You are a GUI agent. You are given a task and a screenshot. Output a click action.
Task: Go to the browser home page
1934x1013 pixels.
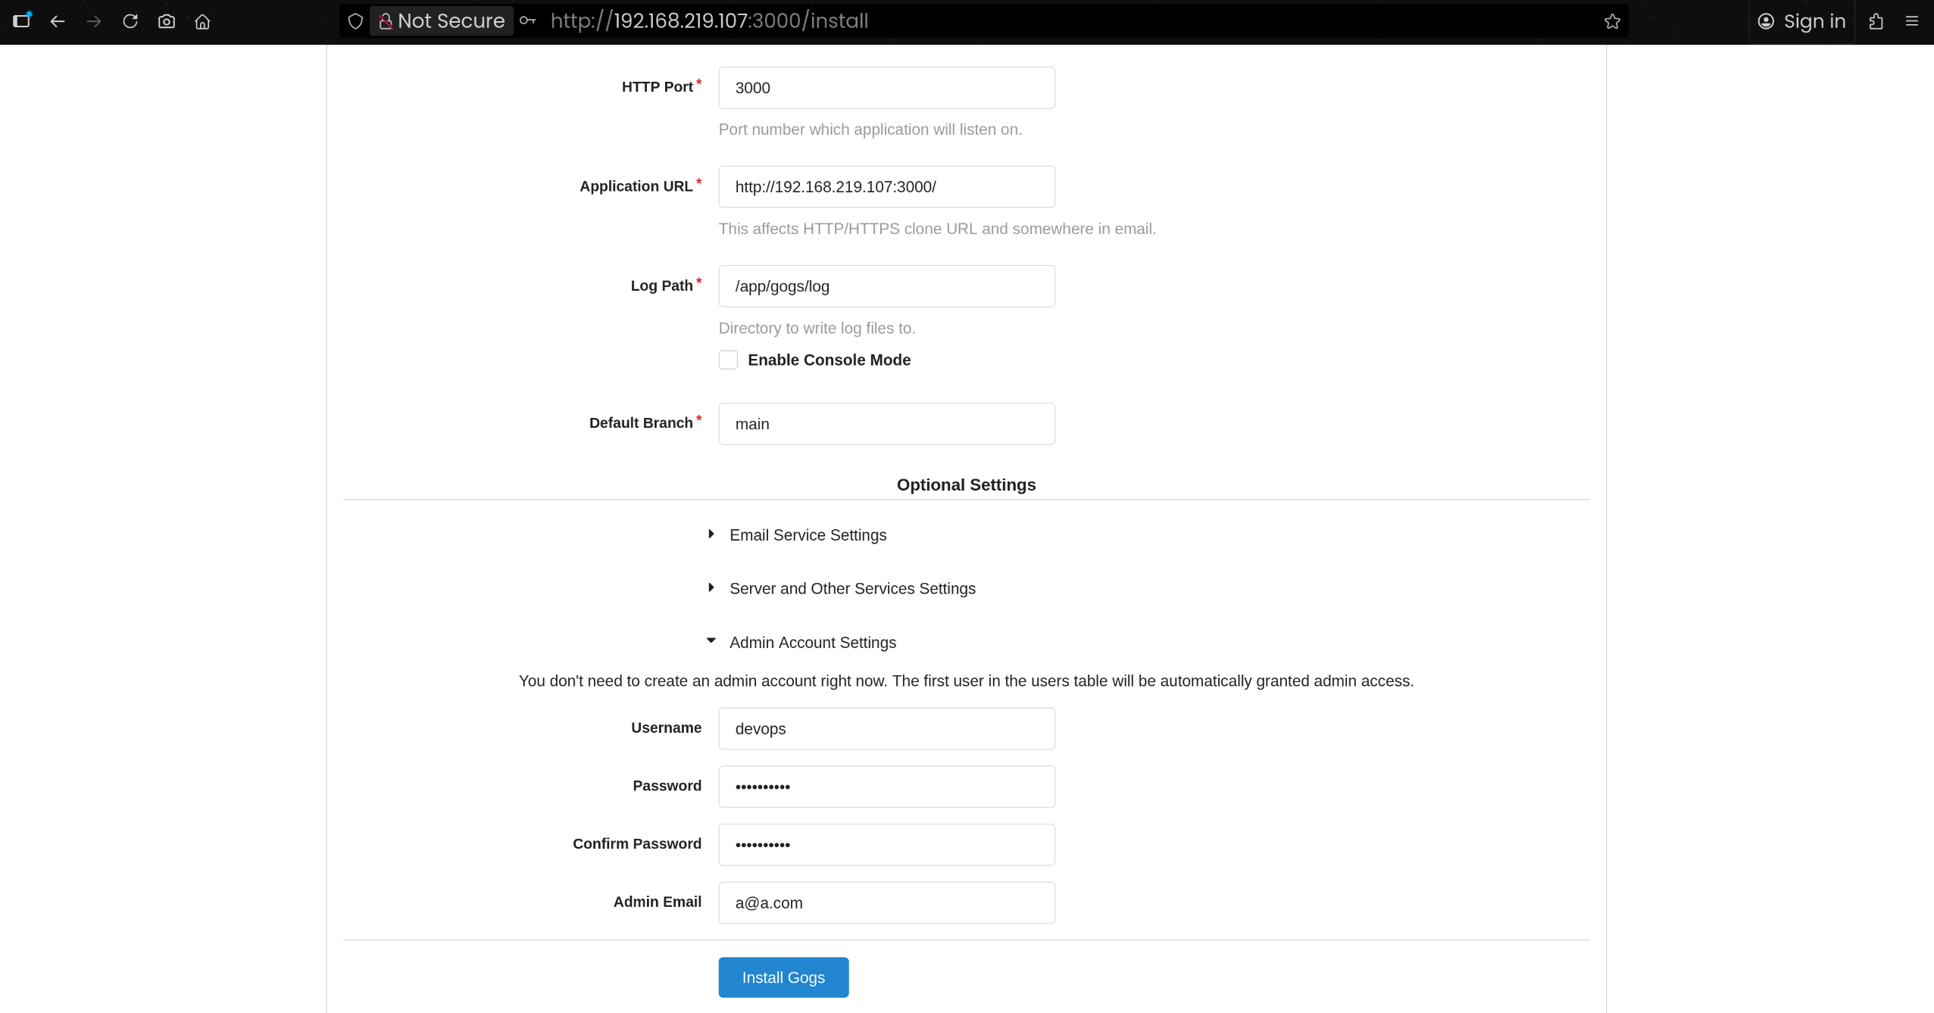(x=202, y=21)
